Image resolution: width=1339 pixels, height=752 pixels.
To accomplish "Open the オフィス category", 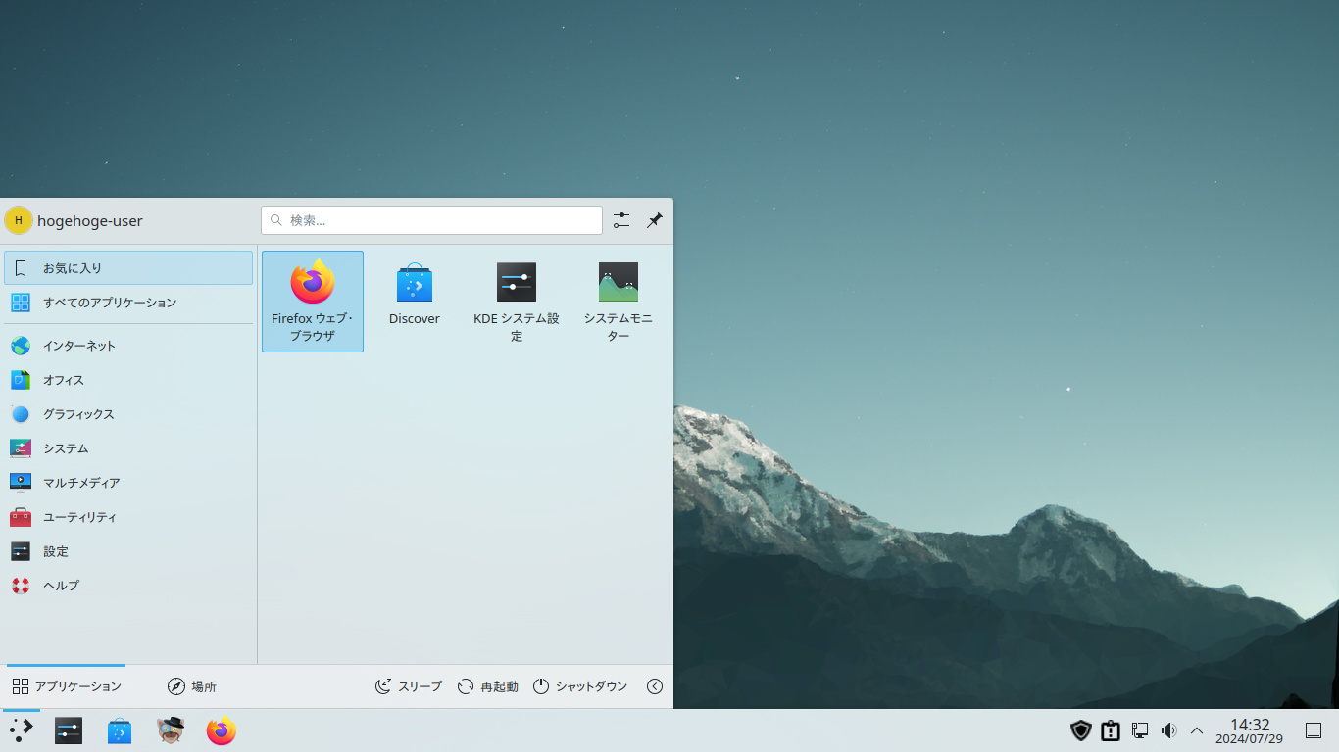I will [128, 380].
